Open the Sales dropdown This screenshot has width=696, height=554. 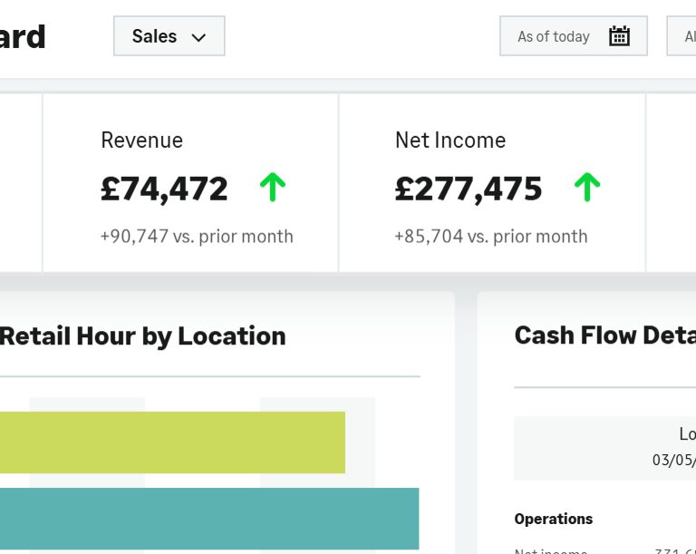169,36
